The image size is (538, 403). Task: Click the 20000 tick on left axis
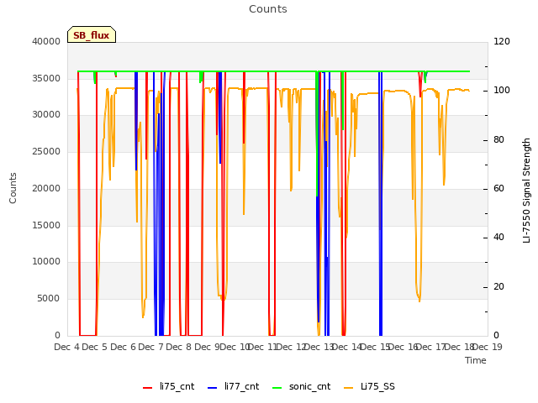(46, 188)
